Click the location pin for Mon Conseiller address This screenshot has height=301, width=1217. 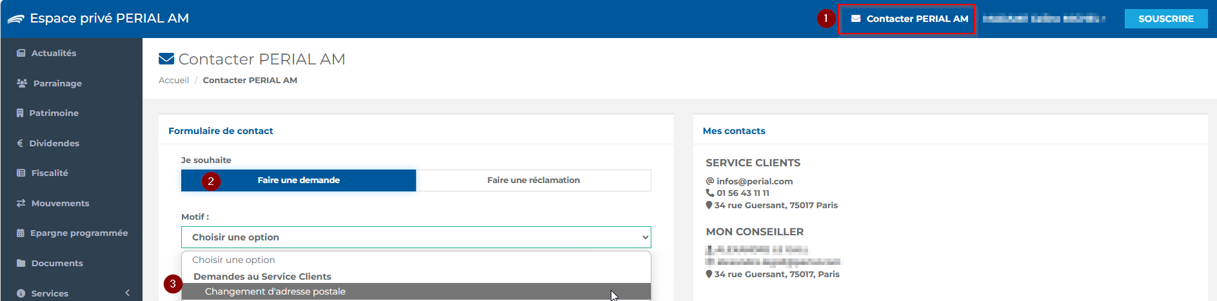tap(709, 274)
